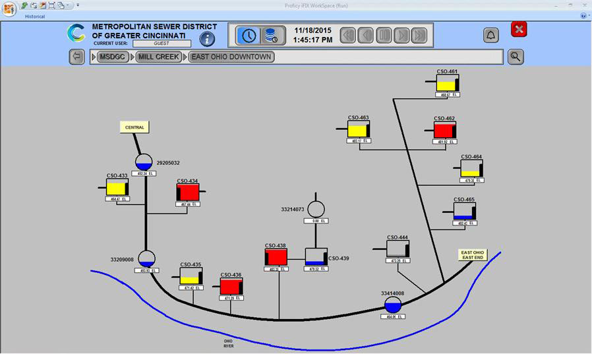Open the CENTRAL area label box
Screen dimensions: 592x354
coord(134,127)
